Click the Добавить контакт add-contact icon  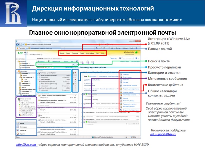click(x=20, y=115)
